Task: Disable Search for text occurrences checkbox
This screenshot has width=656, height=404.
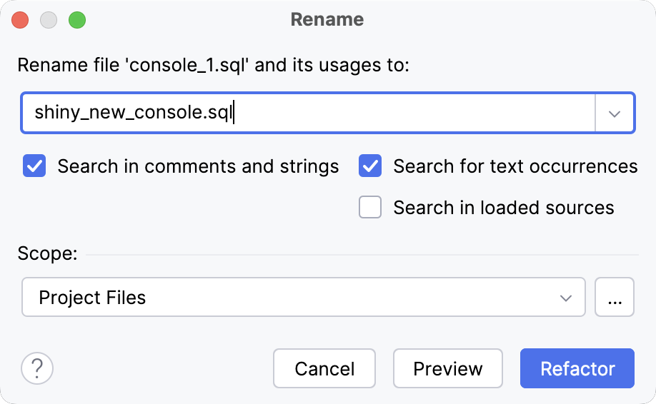Action: (370, 166)
